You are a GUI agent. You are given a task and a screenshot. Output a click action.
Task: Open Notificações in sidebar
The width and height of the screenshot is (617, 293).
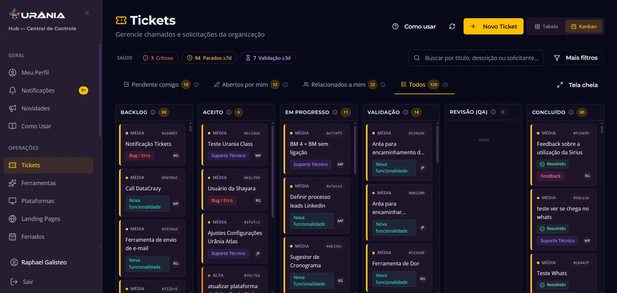[x=48, y=90]
